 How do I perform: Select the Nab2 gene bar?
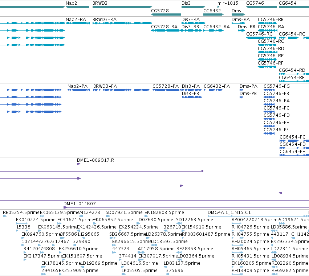point(77,7)
